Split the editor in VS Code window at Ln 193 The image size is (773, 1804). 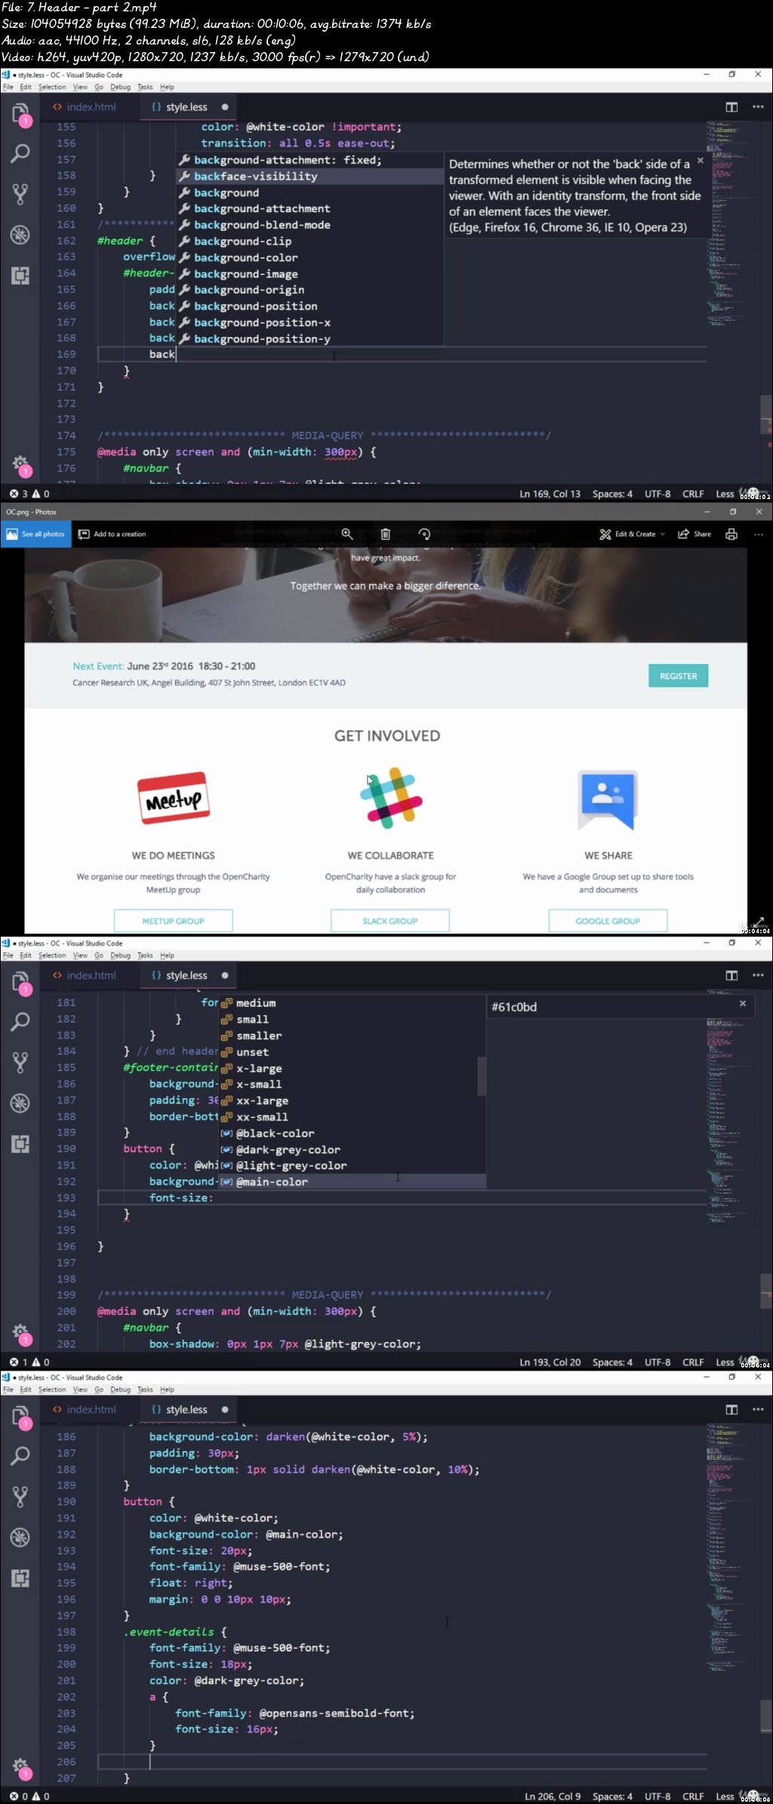tap(731, 976)
